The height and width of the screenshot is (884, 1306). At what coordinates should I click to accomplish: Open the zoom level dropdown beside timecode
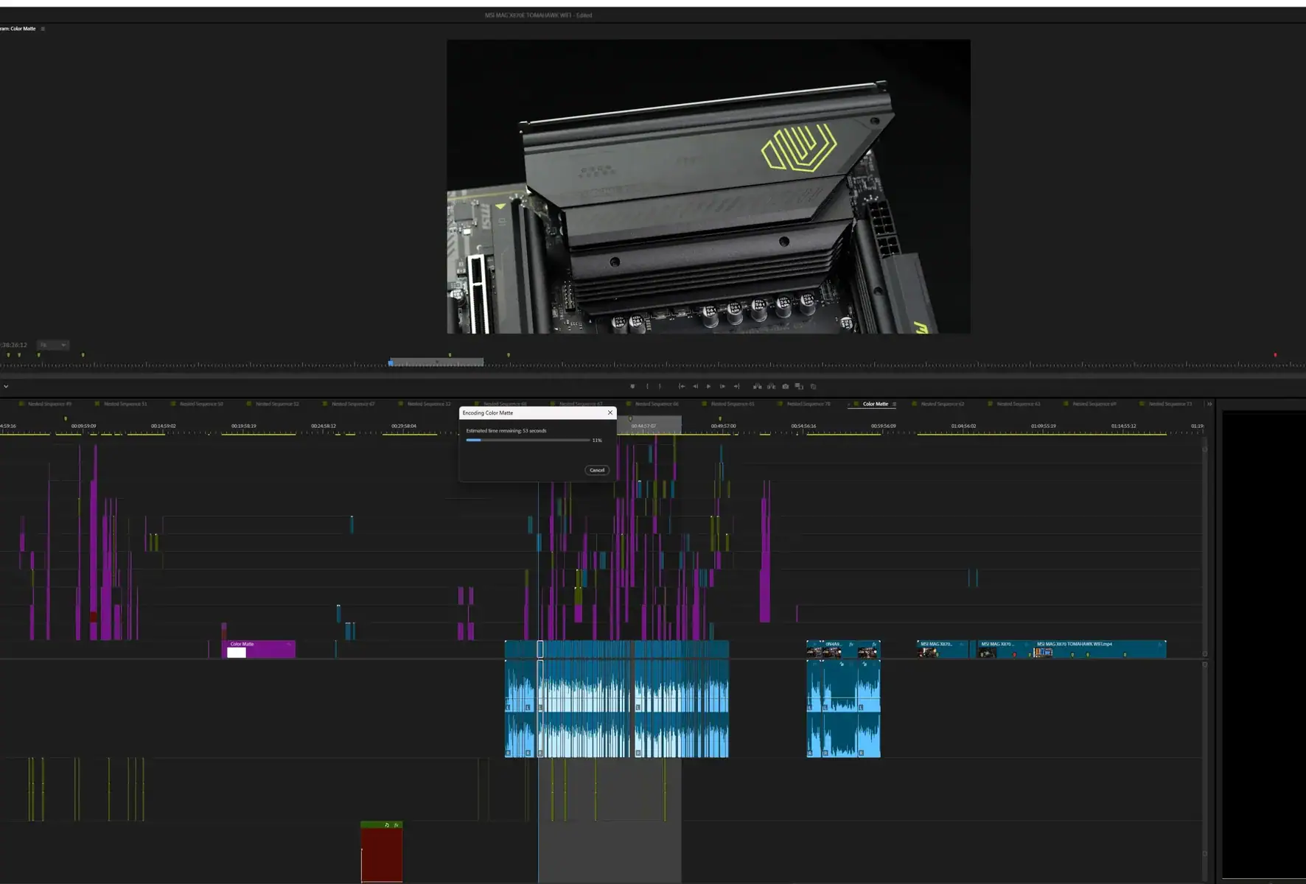pyautogui.click(x=53, y=345)
